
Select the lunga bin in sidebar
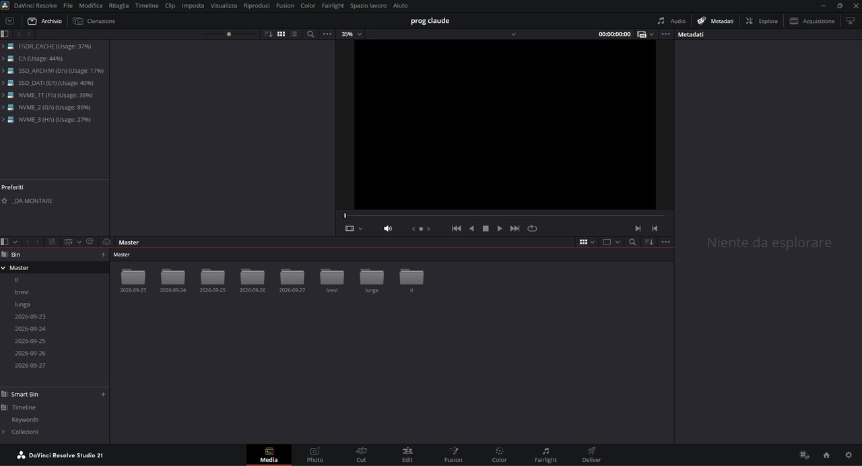22,304
